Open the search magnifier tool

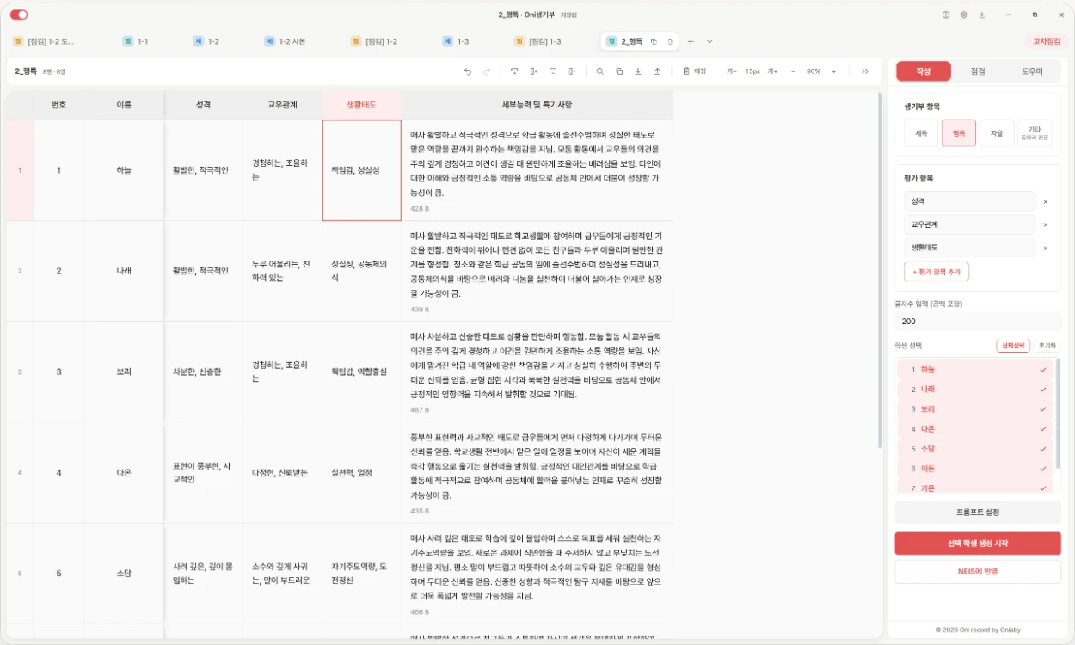click(x=599, y=71)
